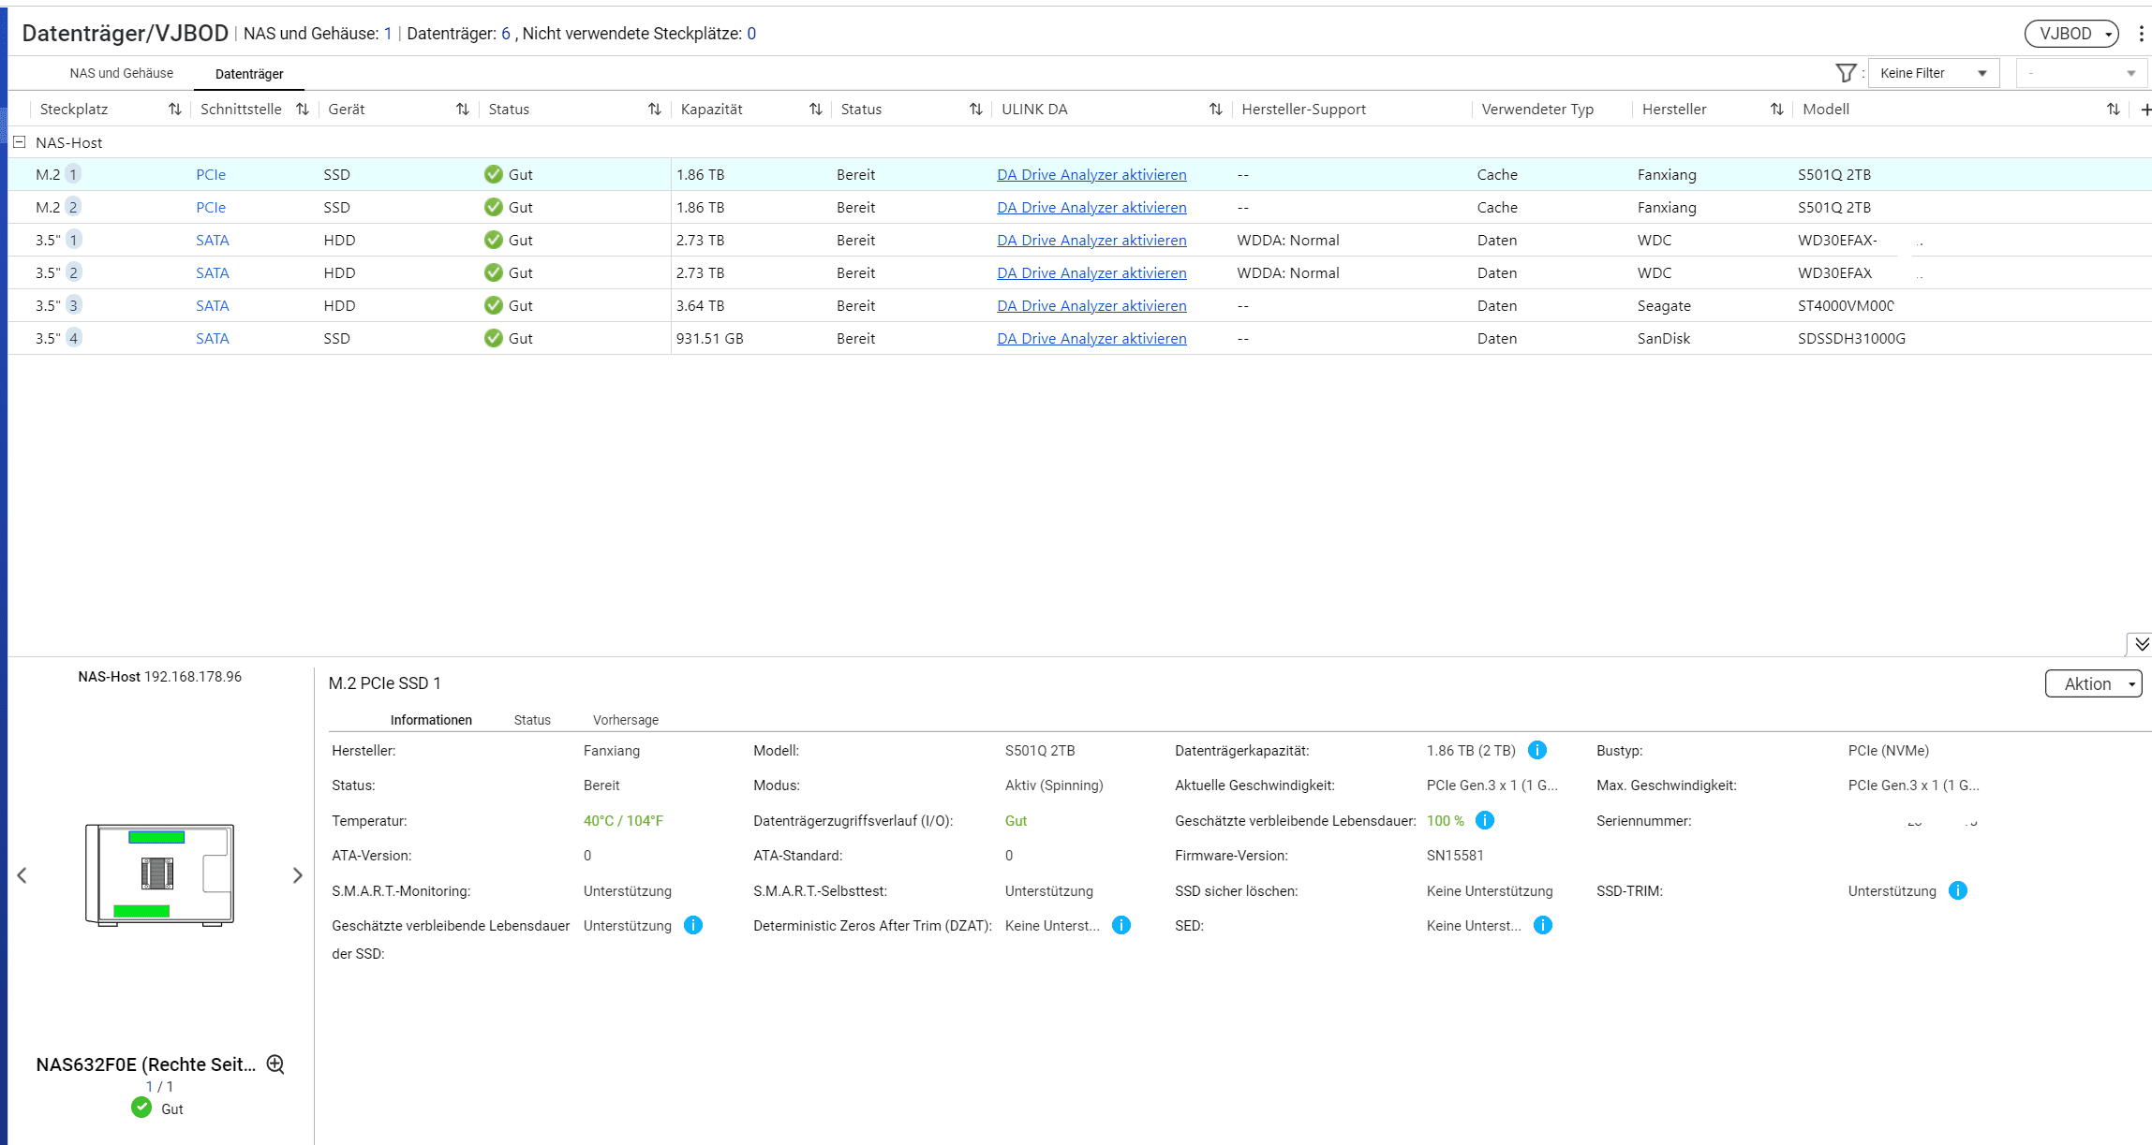This screenshot has height=1145, width=2152.
Task: Sort by Gerät column arrows
Action: [462, 110]
